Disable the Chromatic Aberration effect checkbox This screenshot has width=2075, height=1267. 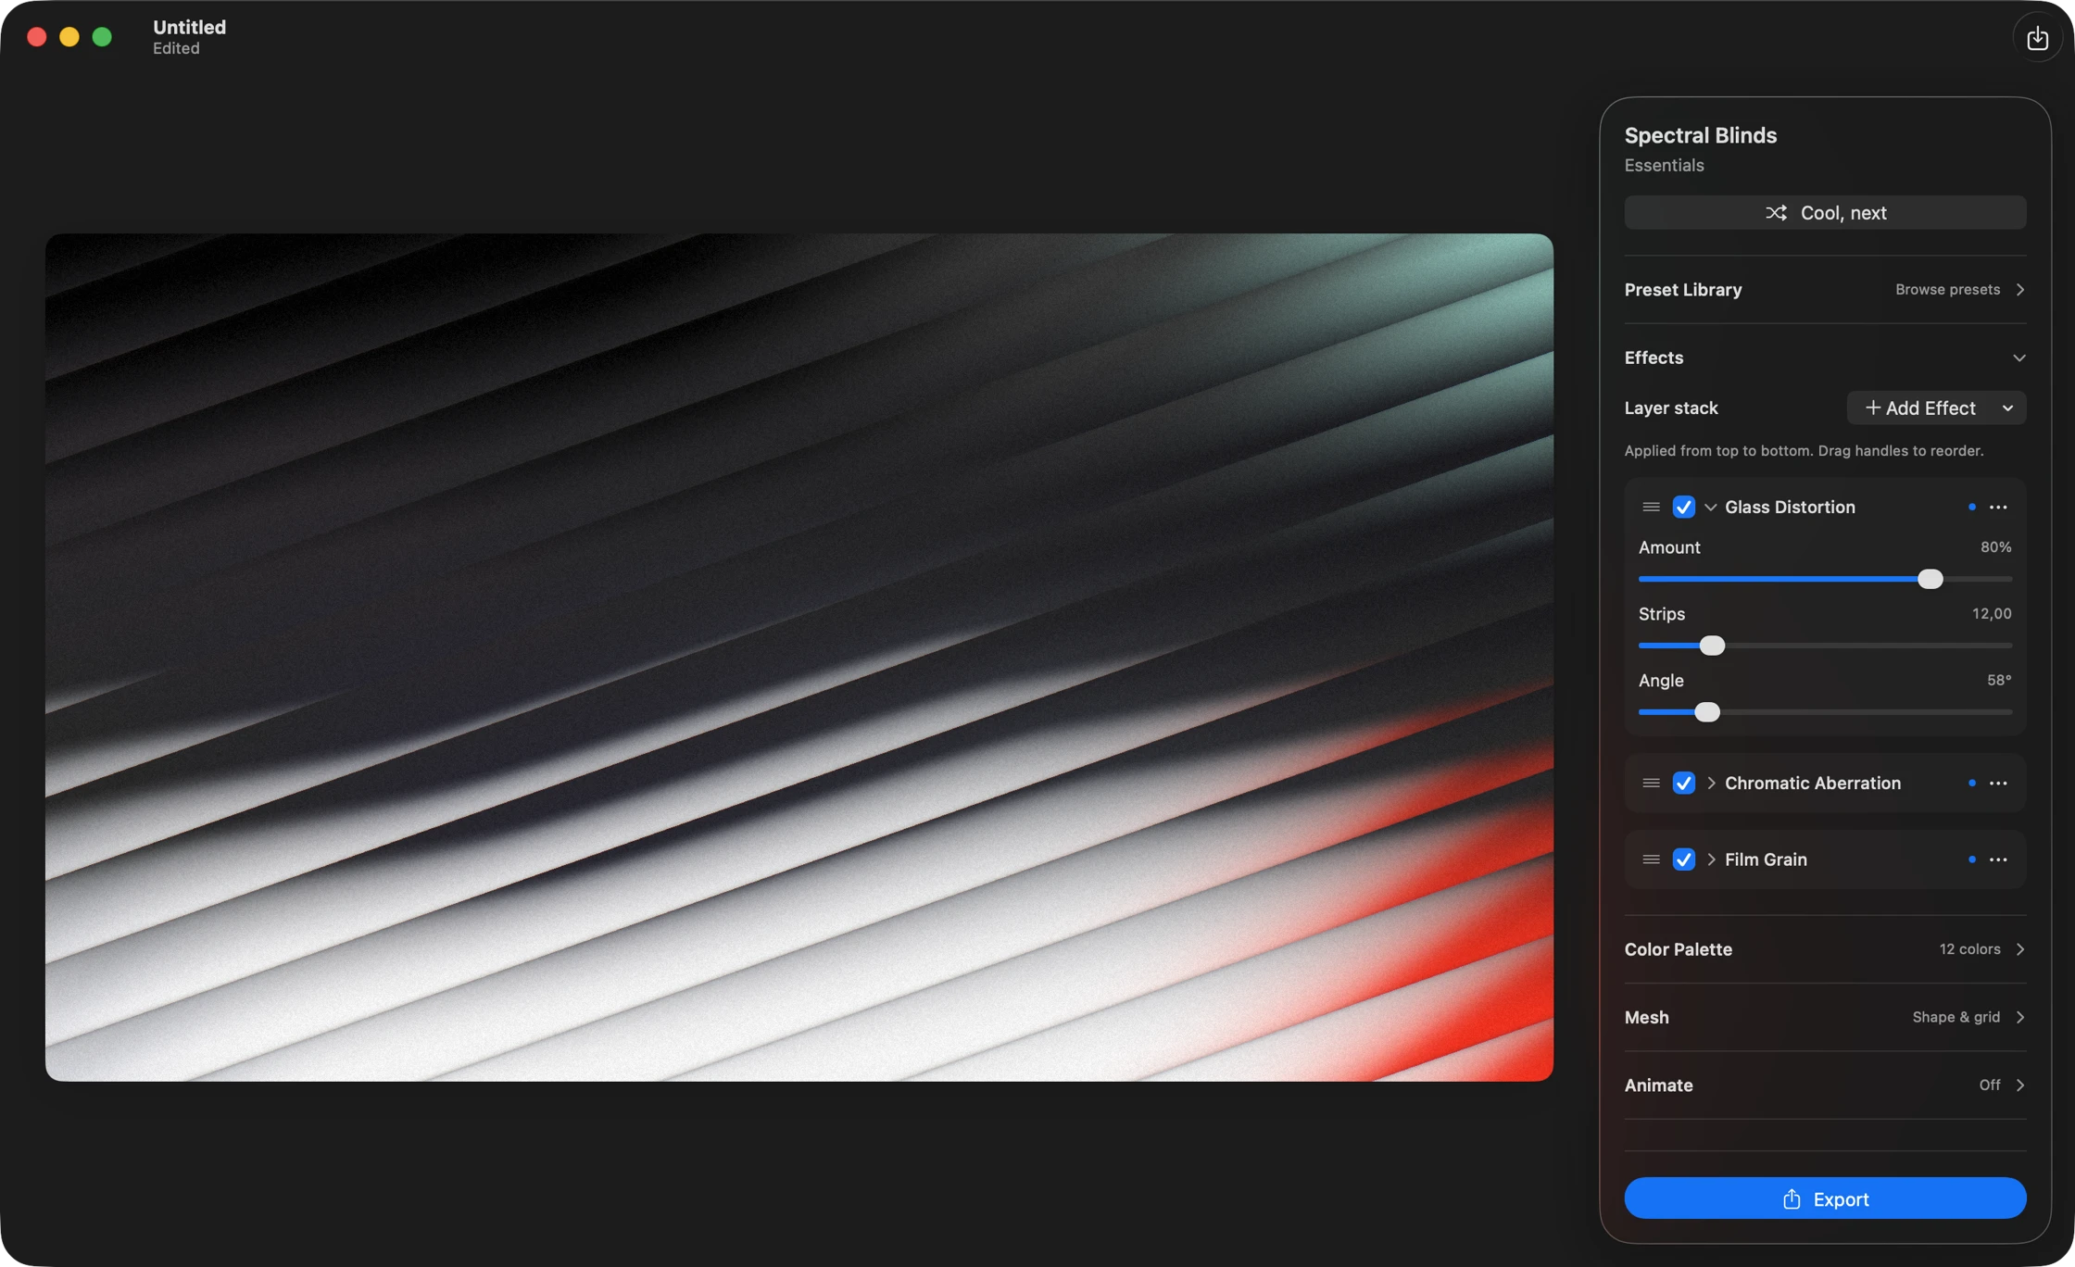[1683, 783]
